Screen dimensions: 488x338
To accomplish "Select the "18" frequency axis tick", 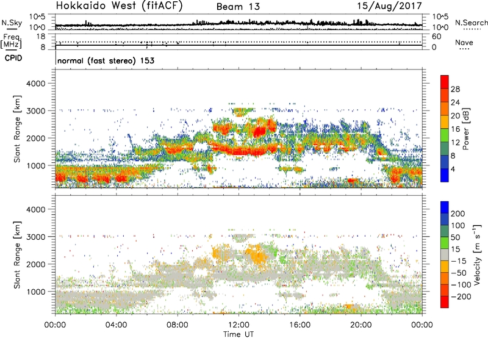I will pyautogui.click(x=41, y=37).
